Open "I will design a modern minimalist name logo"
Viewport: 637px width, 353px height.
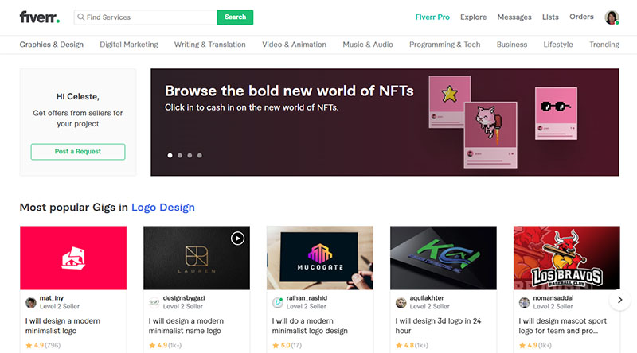pos(186,326)
